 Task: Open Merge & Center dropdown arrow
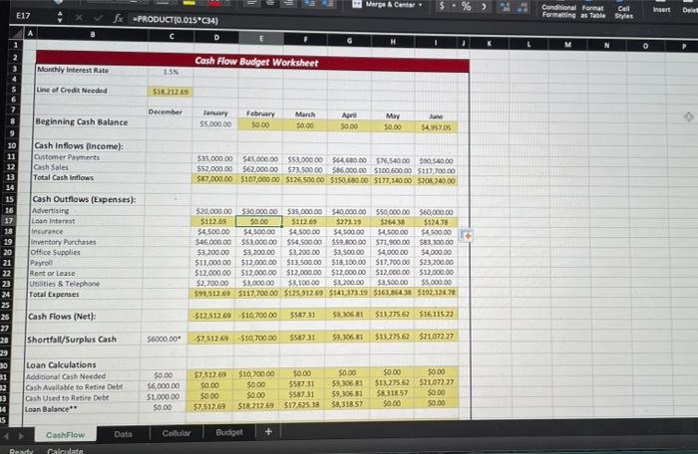pos(420,5)
